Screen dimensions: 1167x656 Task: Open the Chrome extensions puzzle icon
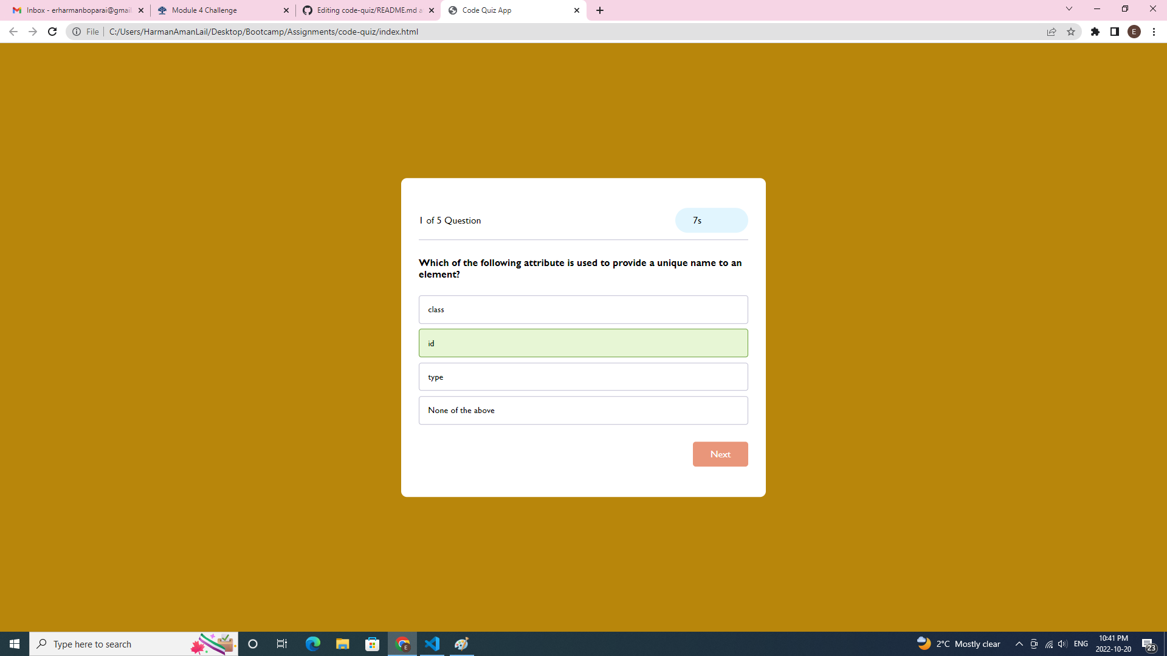(x=1095, y=32)
